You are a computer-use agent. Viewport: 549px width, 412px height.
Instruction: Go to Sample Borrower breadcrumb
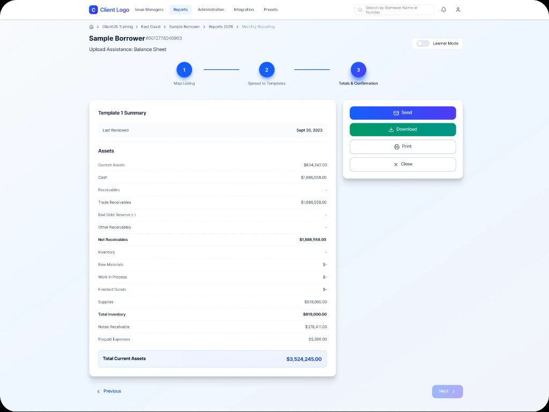coord(184,27)
